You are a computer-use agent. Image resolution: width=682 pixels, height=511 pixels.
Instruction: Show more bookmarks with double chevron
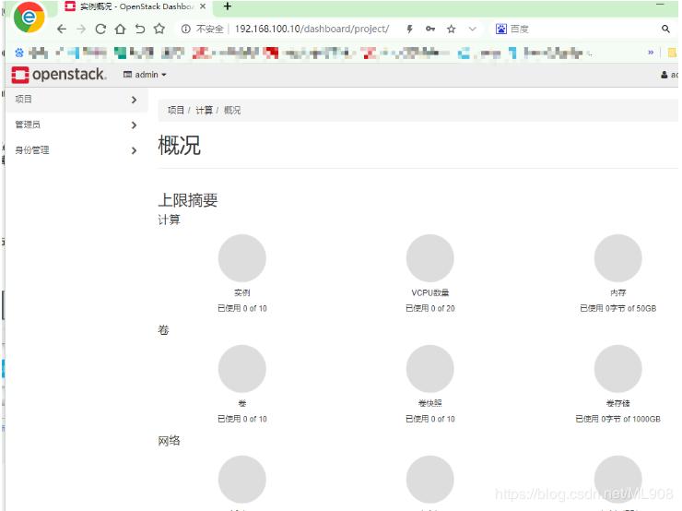(x=651, y=53)
